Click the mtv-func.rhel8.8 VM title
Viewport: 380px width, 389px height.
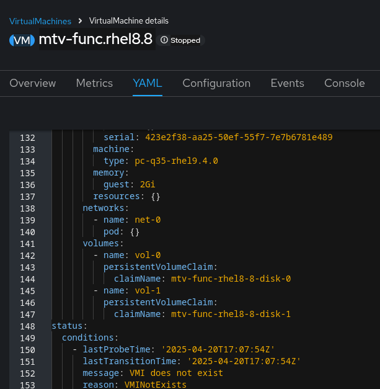(95, 40)
